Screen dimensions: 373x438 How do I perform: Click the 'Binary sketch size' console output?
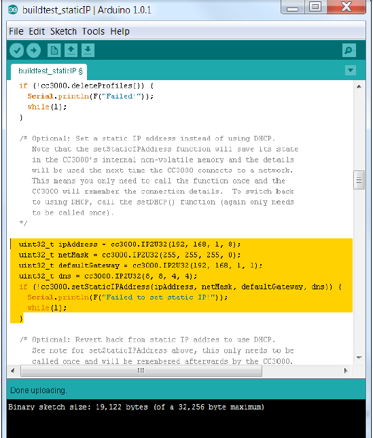point(136,407)
